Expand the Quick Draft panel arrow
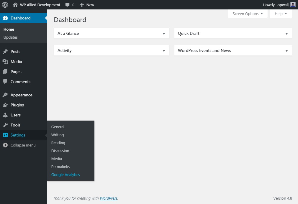 pos(286,34)
